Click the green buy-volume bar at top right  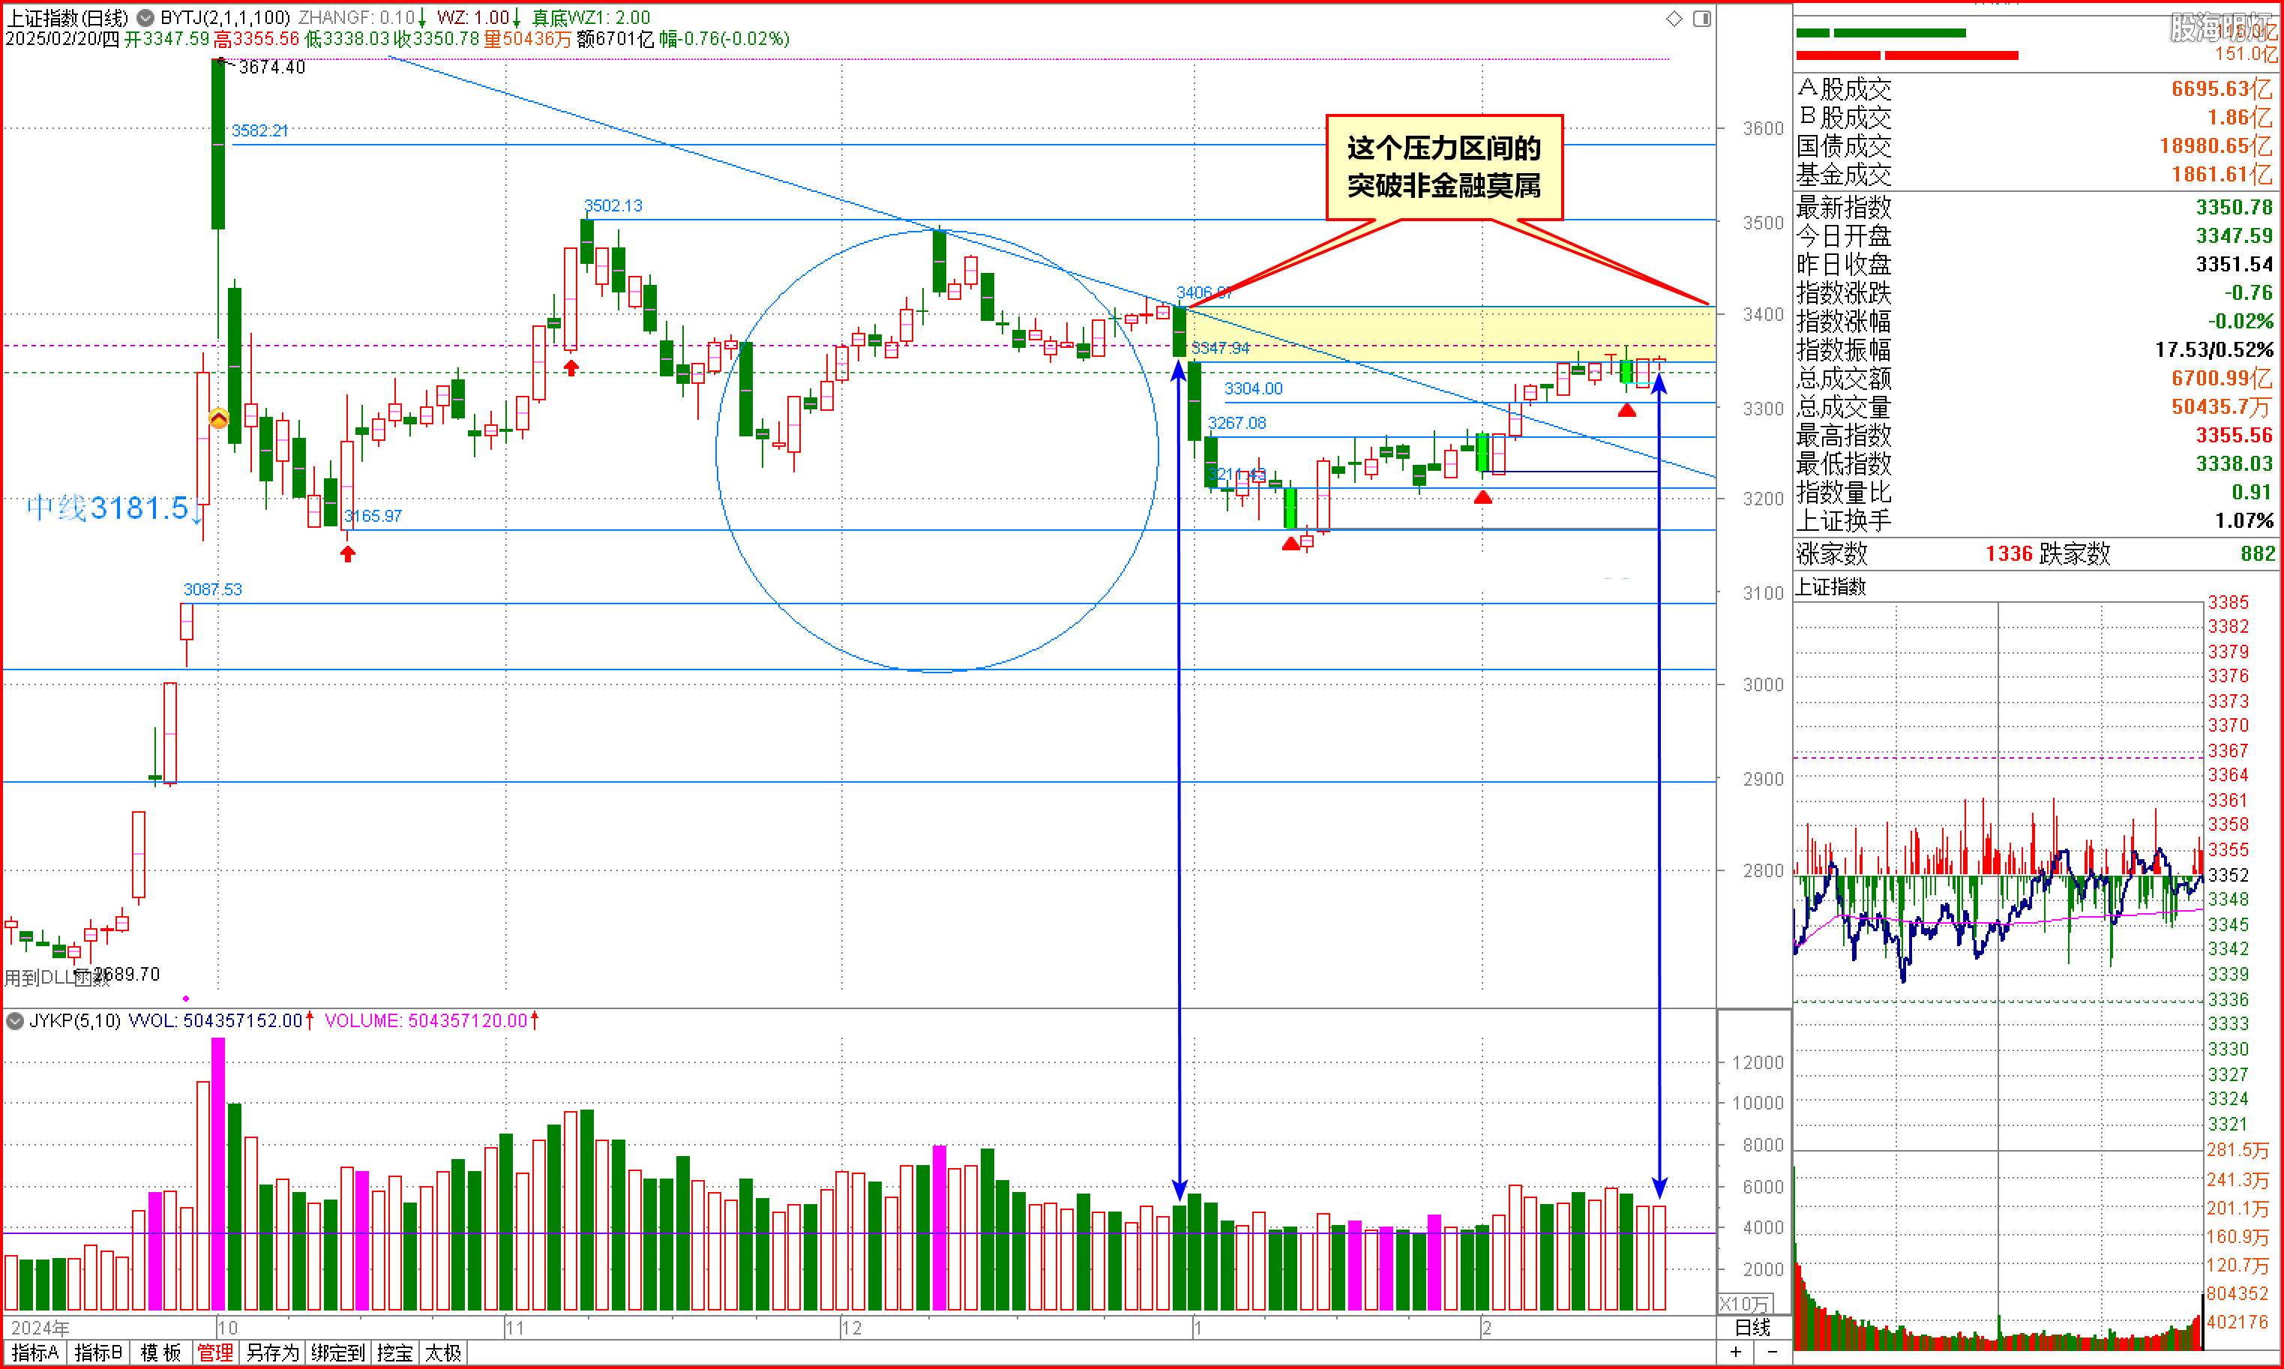pos(1881,33)
